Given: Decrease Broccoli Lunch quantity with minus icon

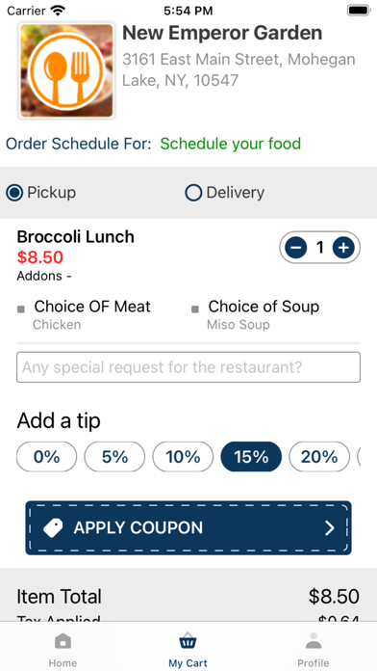Looking at the screenshot, I should click(296, 248).
